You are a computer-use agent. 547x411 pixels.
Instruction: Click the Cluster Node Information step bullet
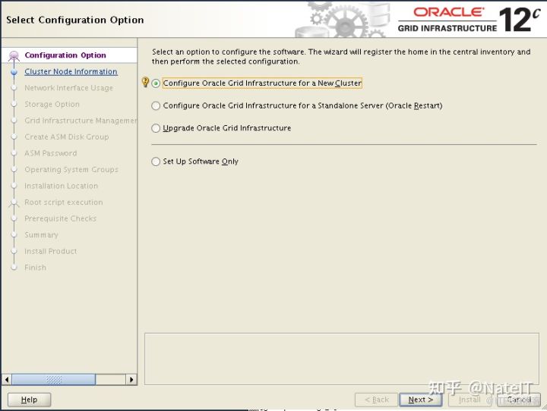click(x=14, y=72)
